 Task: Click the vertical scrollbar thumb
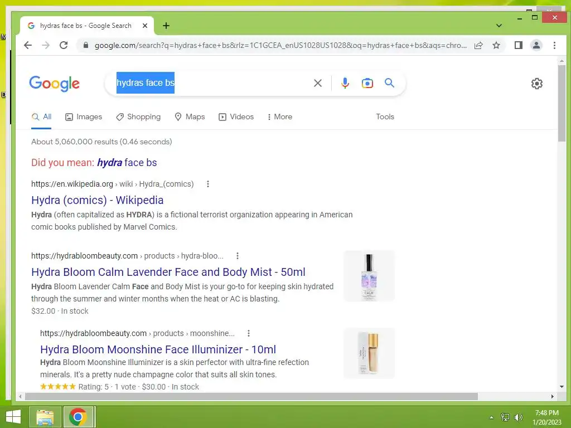point(562,103)
